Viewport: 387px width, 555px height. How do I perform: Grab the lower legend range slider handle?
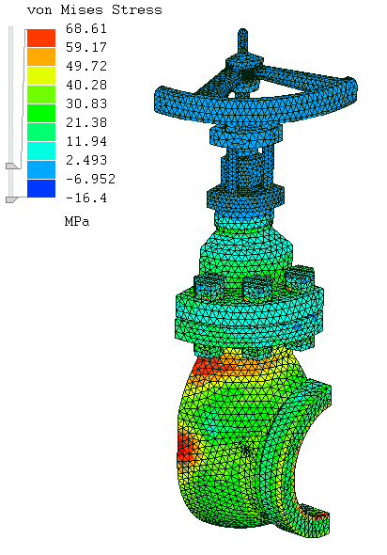point(11,199)
